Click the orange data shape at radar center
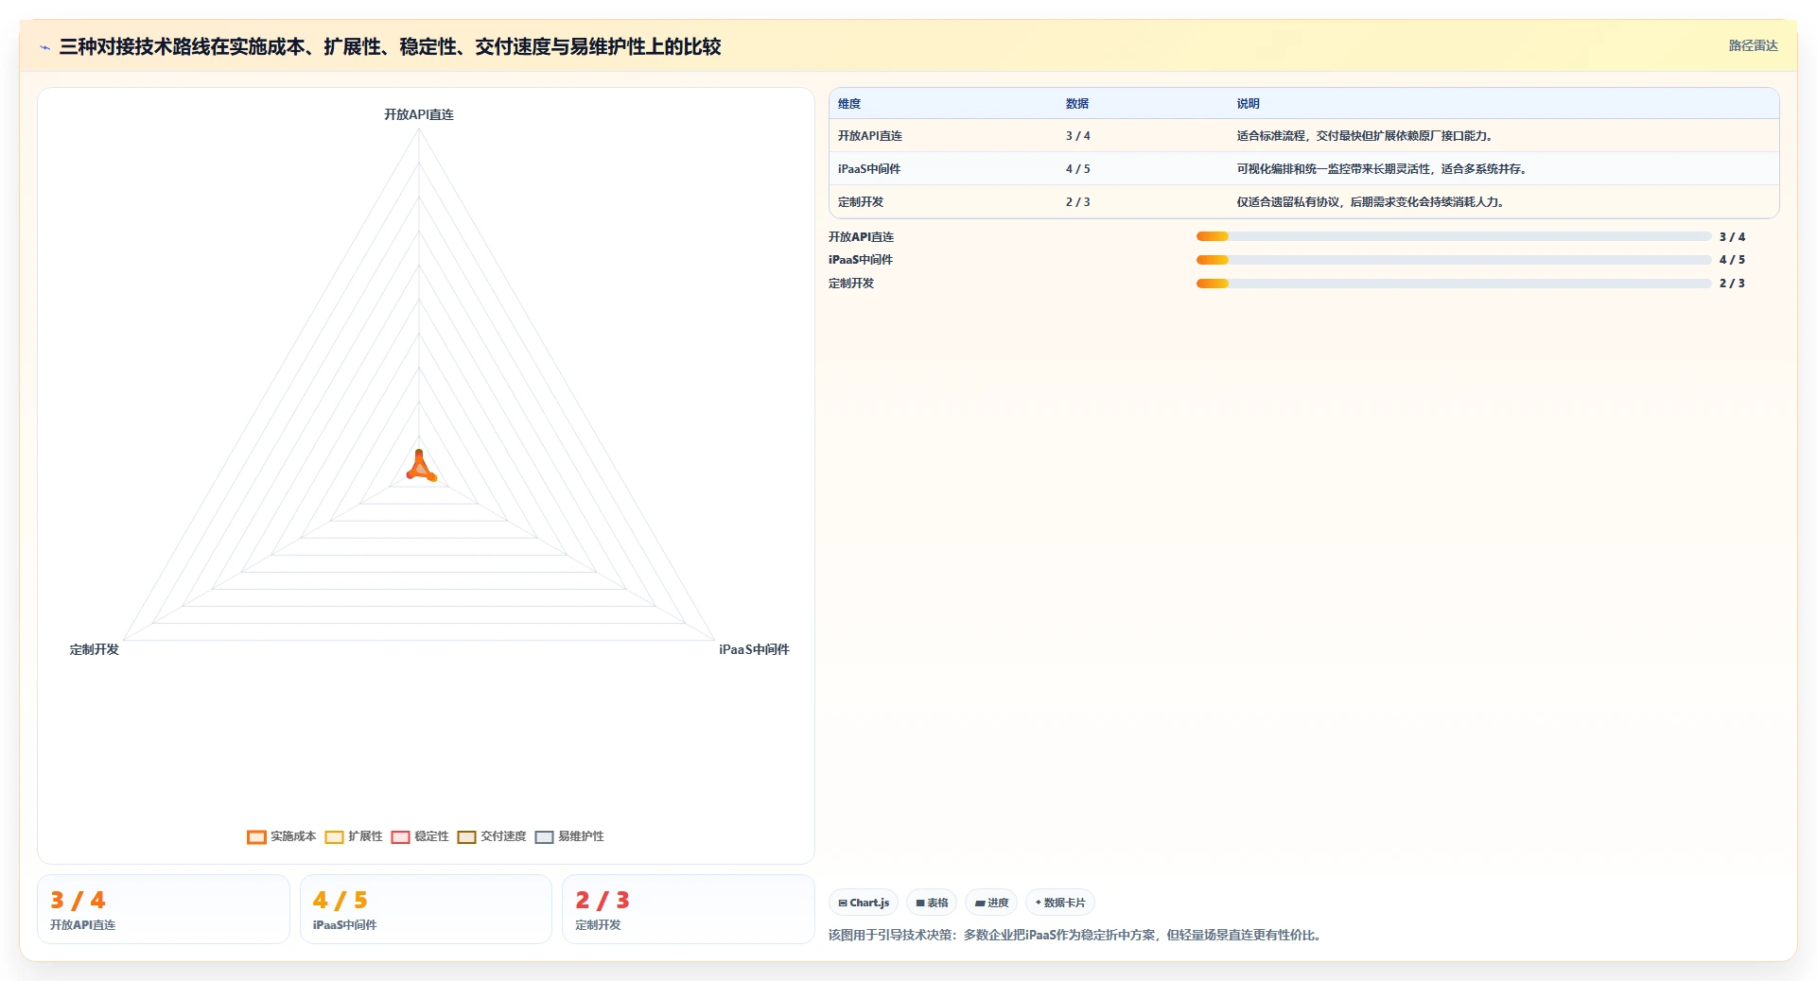Image resolution: width=1817 pixels, height=981 pixels. pyautogui.click(x=420, y=467)
